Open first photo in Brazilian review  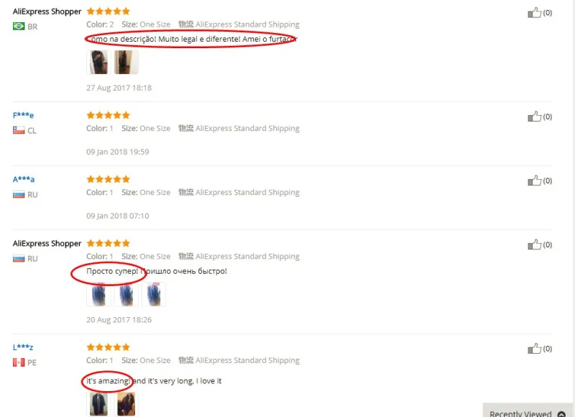coord(98,62)
